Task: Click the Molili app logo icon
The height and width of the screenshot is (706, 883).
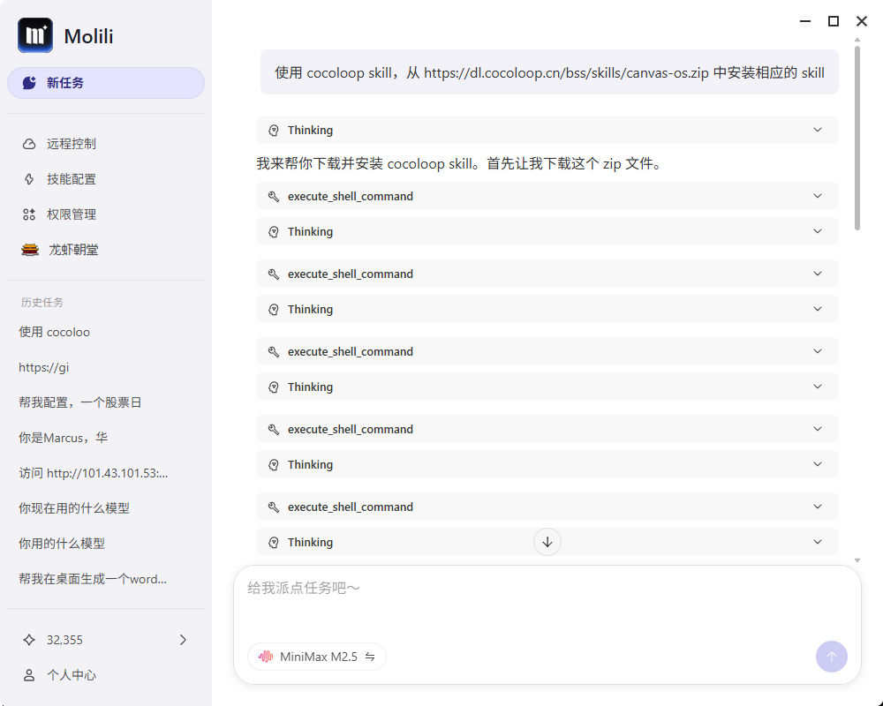Action: (35, 36)
